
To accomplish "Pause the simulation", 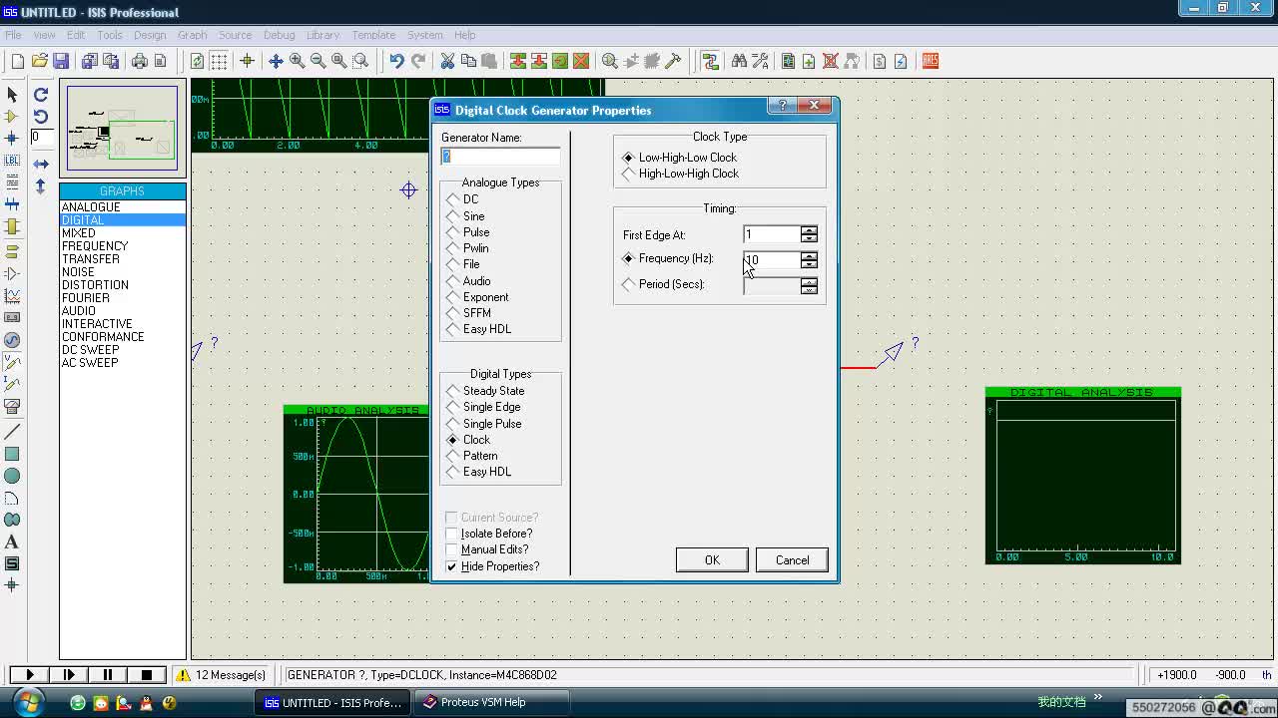I will pos(107,675).
